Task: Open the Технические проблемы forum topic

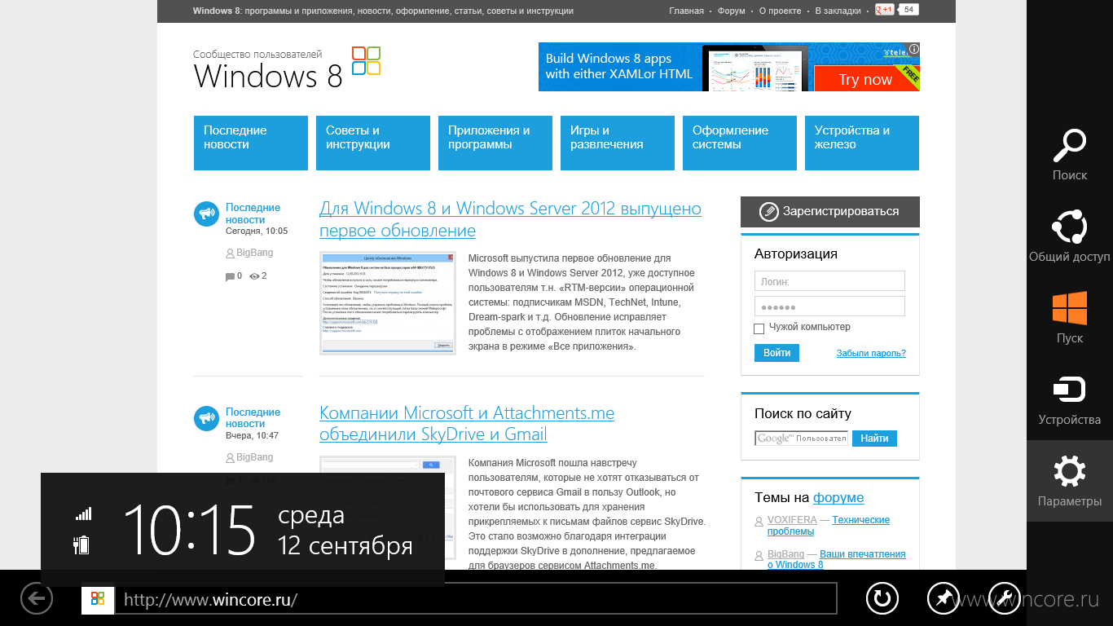Action: click(829, 525)
